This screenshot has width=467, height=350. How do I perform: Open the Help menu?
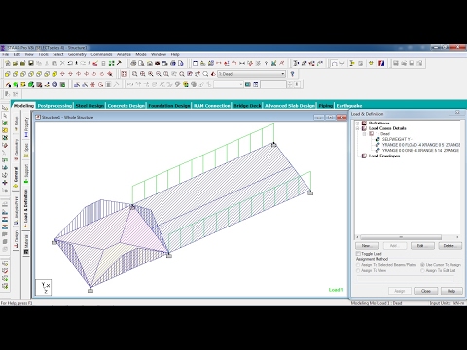[x=175, y=54]
